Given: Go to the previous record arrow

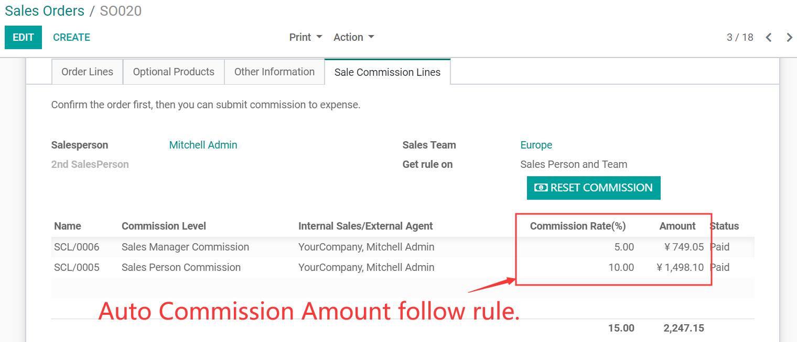Looking at the screenshot, I should pos(769,37).
